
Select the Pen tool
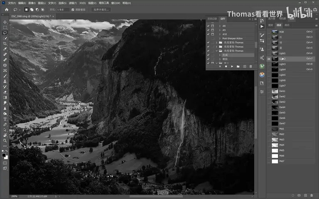click(5, 124)
